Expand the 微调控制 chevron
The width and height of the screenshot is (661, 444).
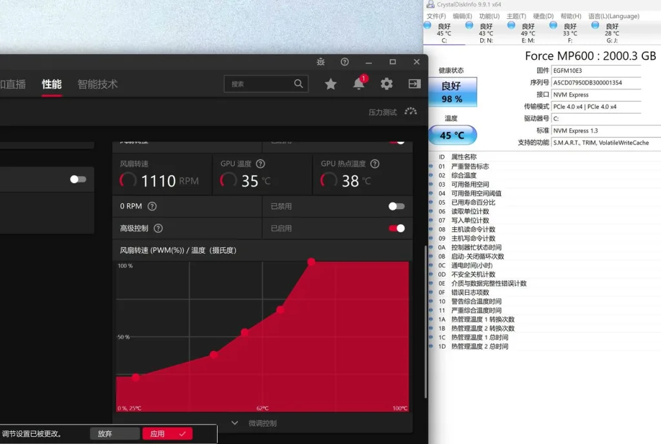pos(235,423)
